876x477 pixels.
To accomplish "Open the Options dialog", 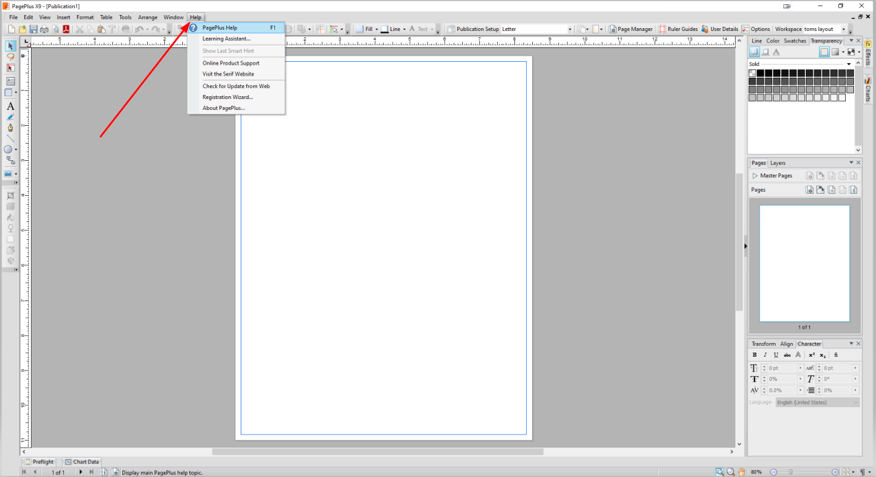I will click(x=756, y=29).
